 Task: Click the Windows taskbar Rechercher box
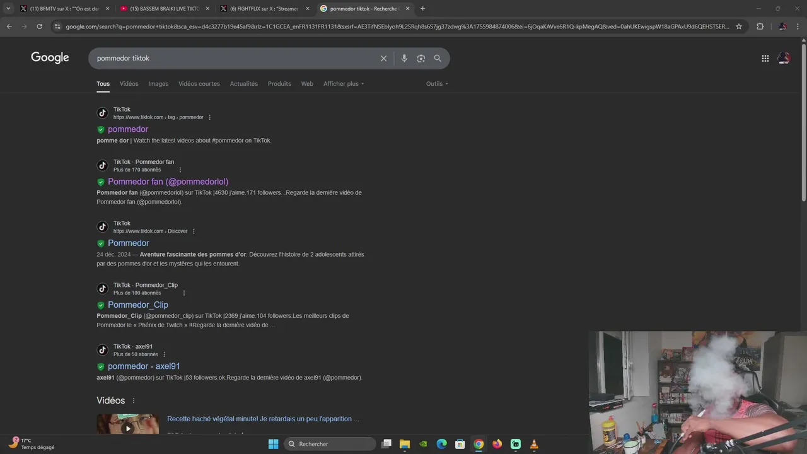[330, 444]
